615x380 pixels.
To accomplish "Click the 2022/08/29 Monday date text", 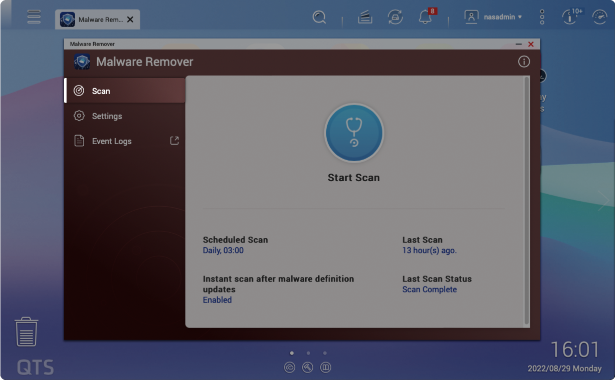I will click(564, 368).
